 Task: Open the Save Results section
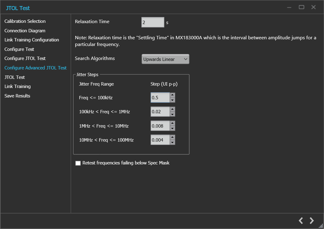(17, 96)
